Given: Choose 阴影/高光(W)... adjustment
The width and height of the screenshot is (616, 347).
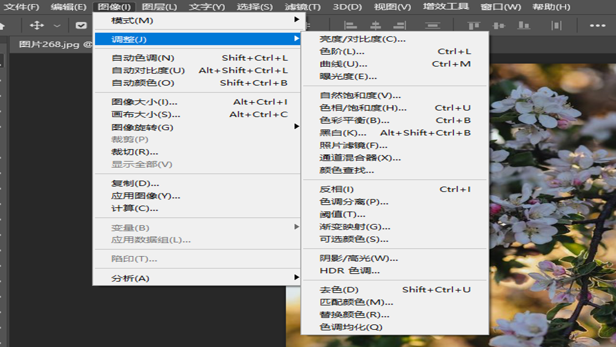Looking at the screenshot, I should (395, 258).
